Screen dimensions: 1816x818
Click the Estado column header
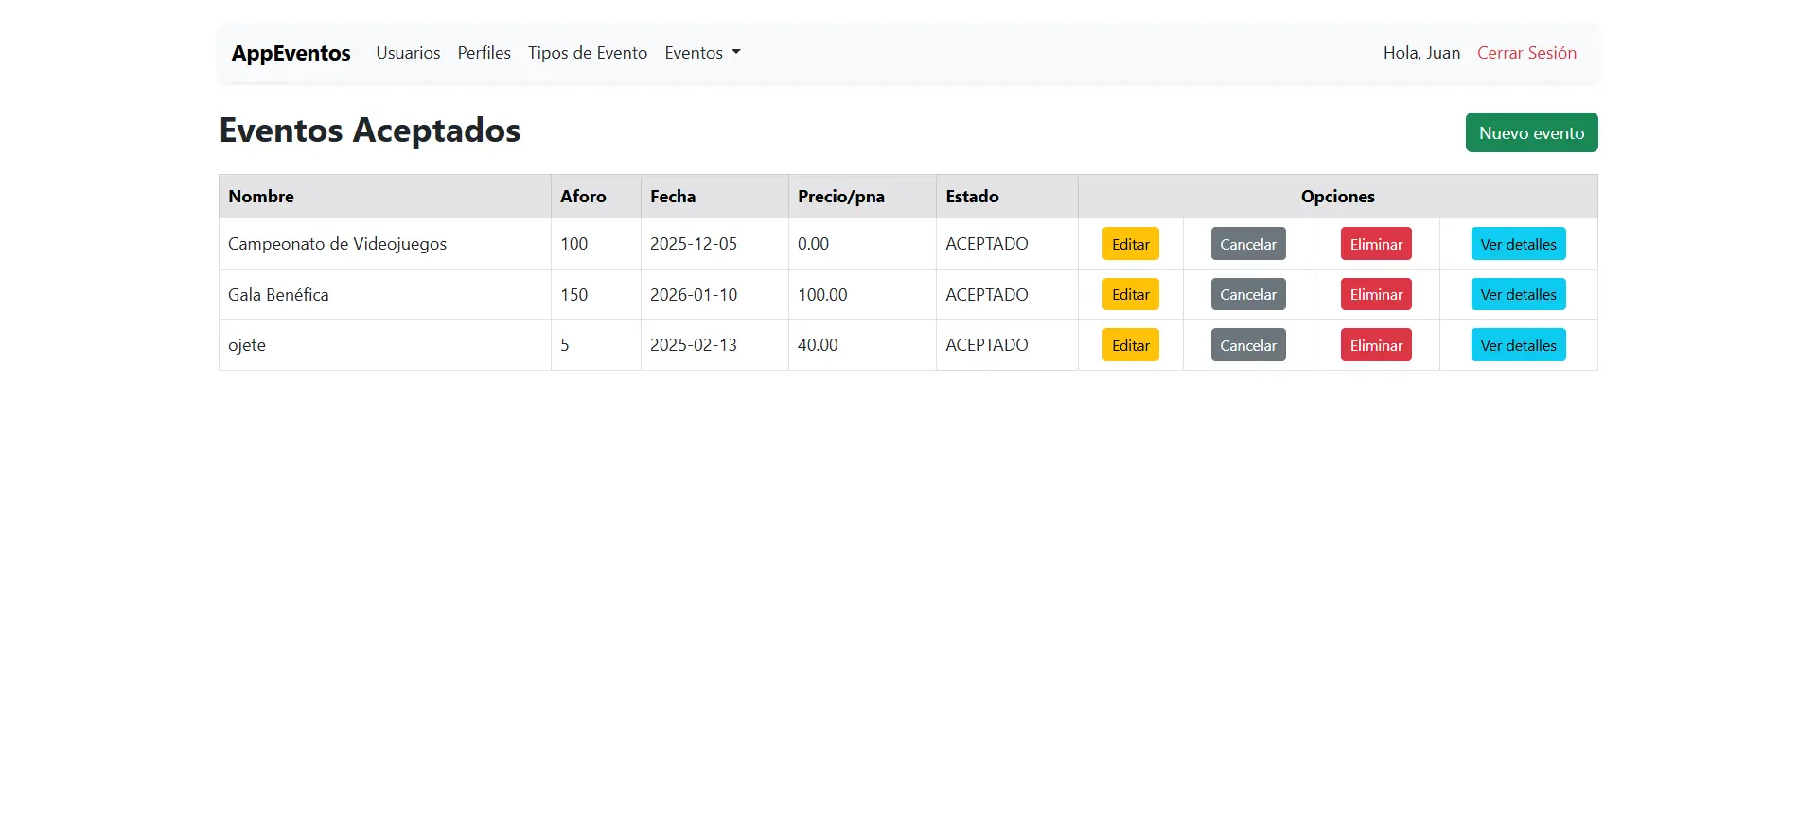tap(1007, 197)
